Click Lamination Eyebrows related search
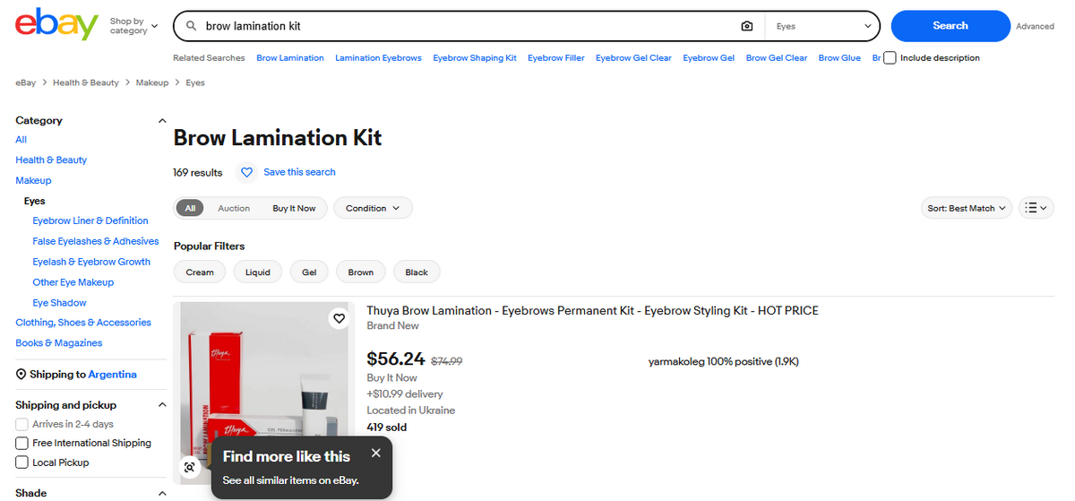The height and width of the screenshot is (501, 1075). point(378,57)
